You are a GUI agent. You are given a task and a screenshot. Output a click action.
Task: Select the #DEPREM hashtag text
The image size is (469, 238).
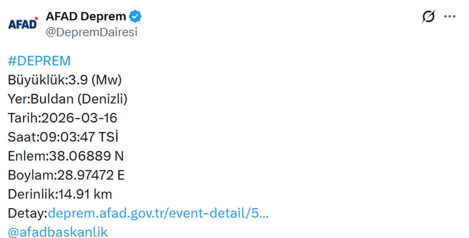coord(39,61)
